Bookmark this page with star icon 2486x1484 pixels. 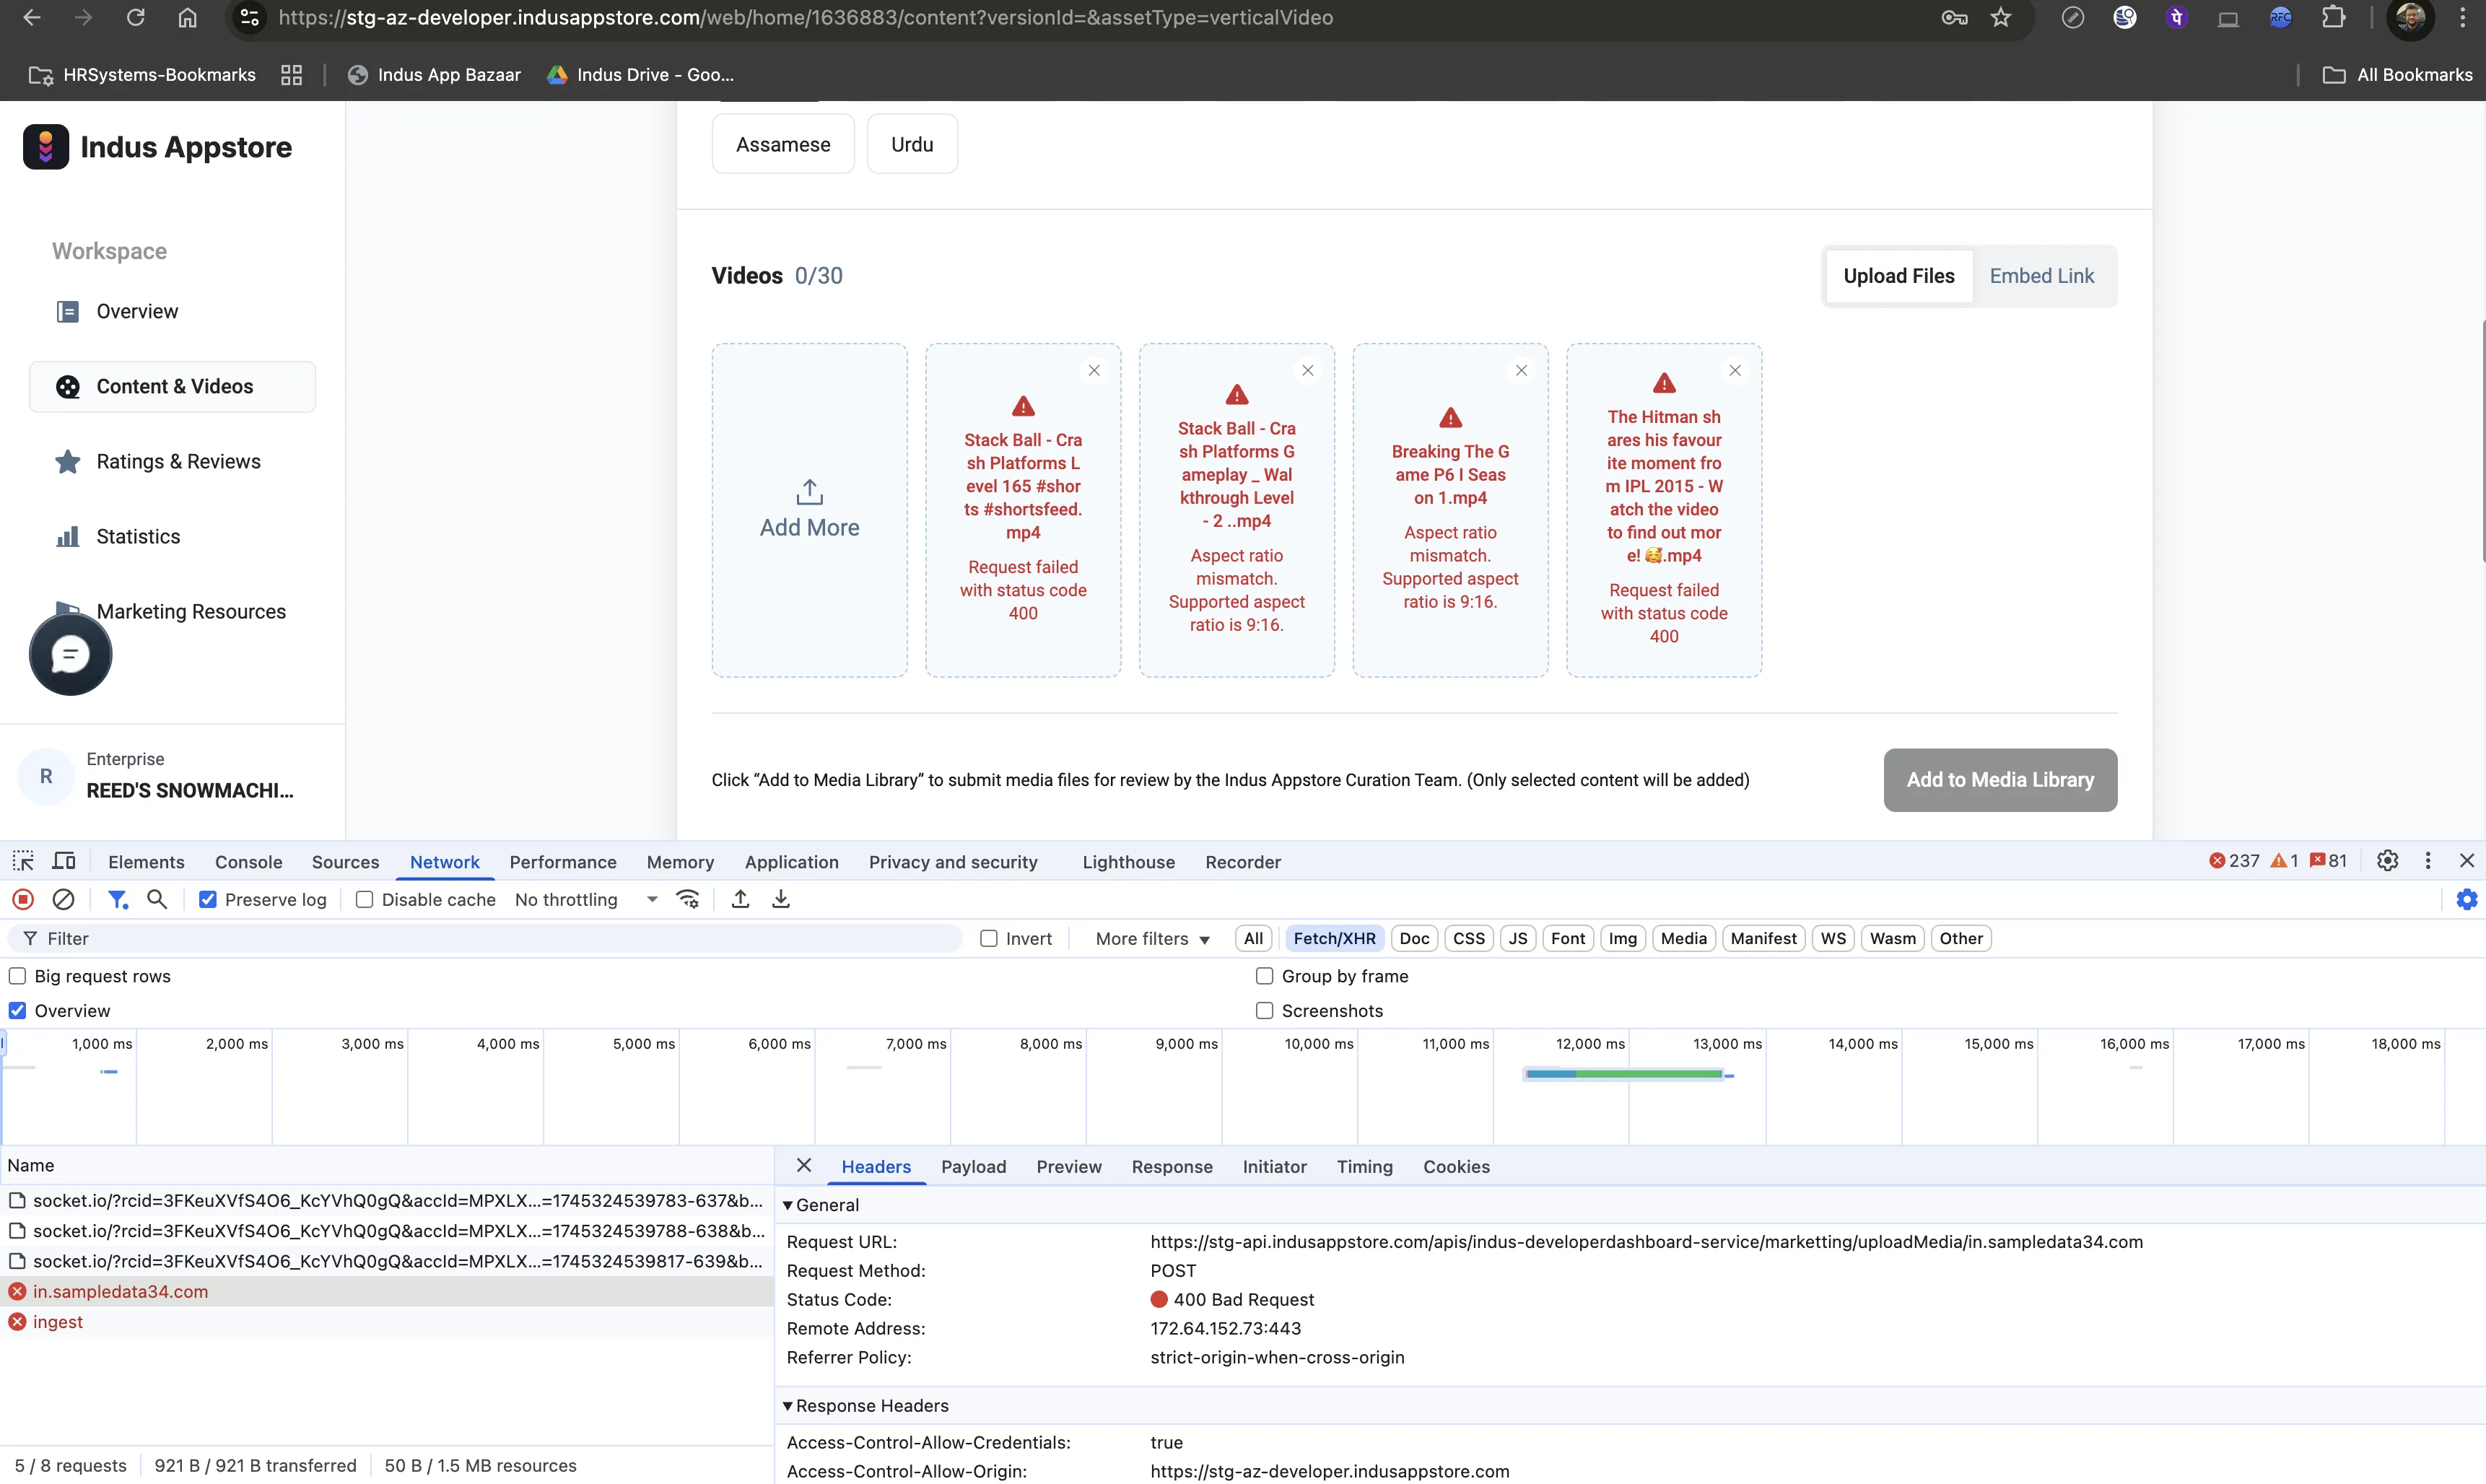2001,18
